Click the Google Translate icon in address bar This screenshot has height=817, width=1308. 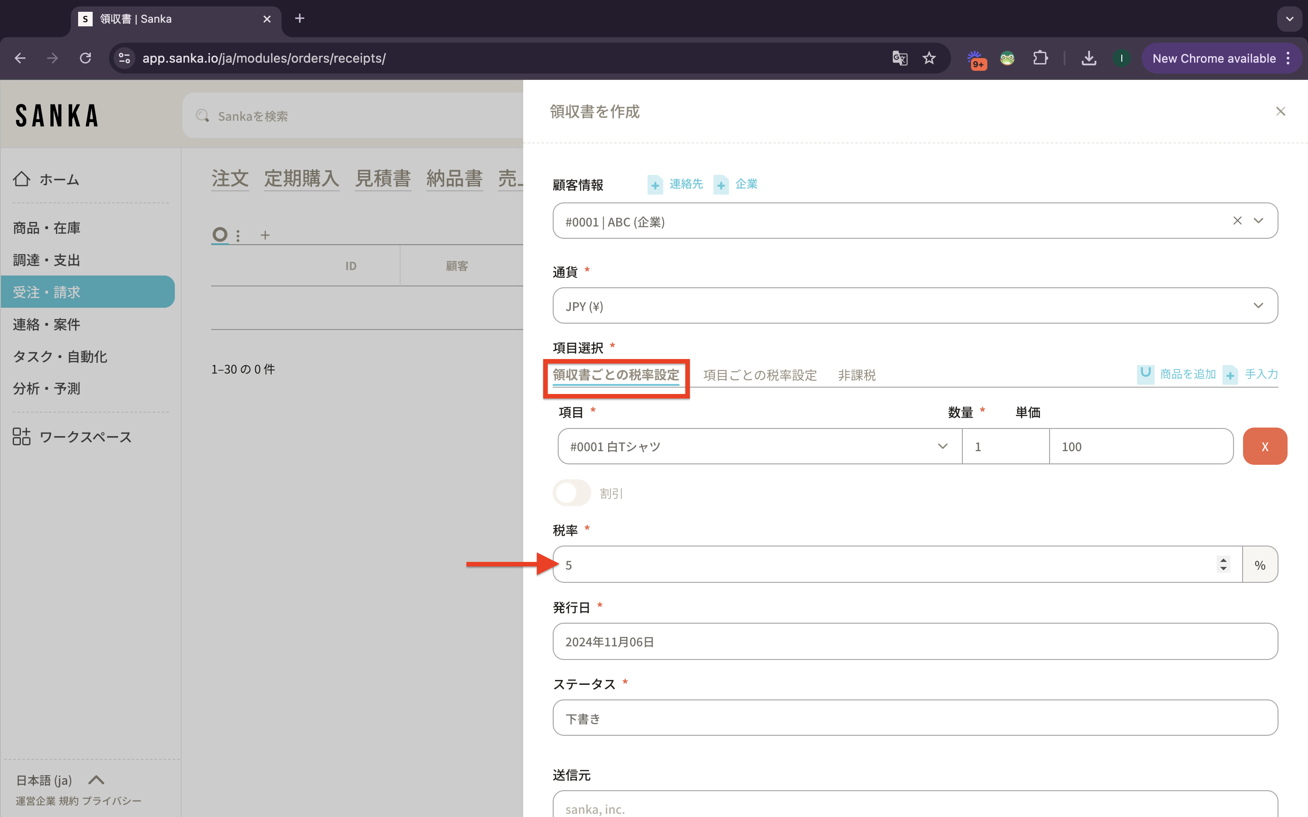(899, 59)
